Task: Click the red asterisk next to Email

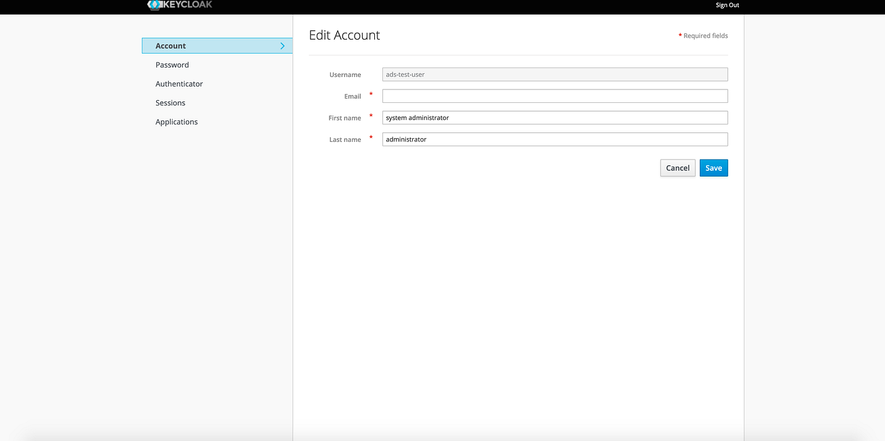Action: coord(370,95)
